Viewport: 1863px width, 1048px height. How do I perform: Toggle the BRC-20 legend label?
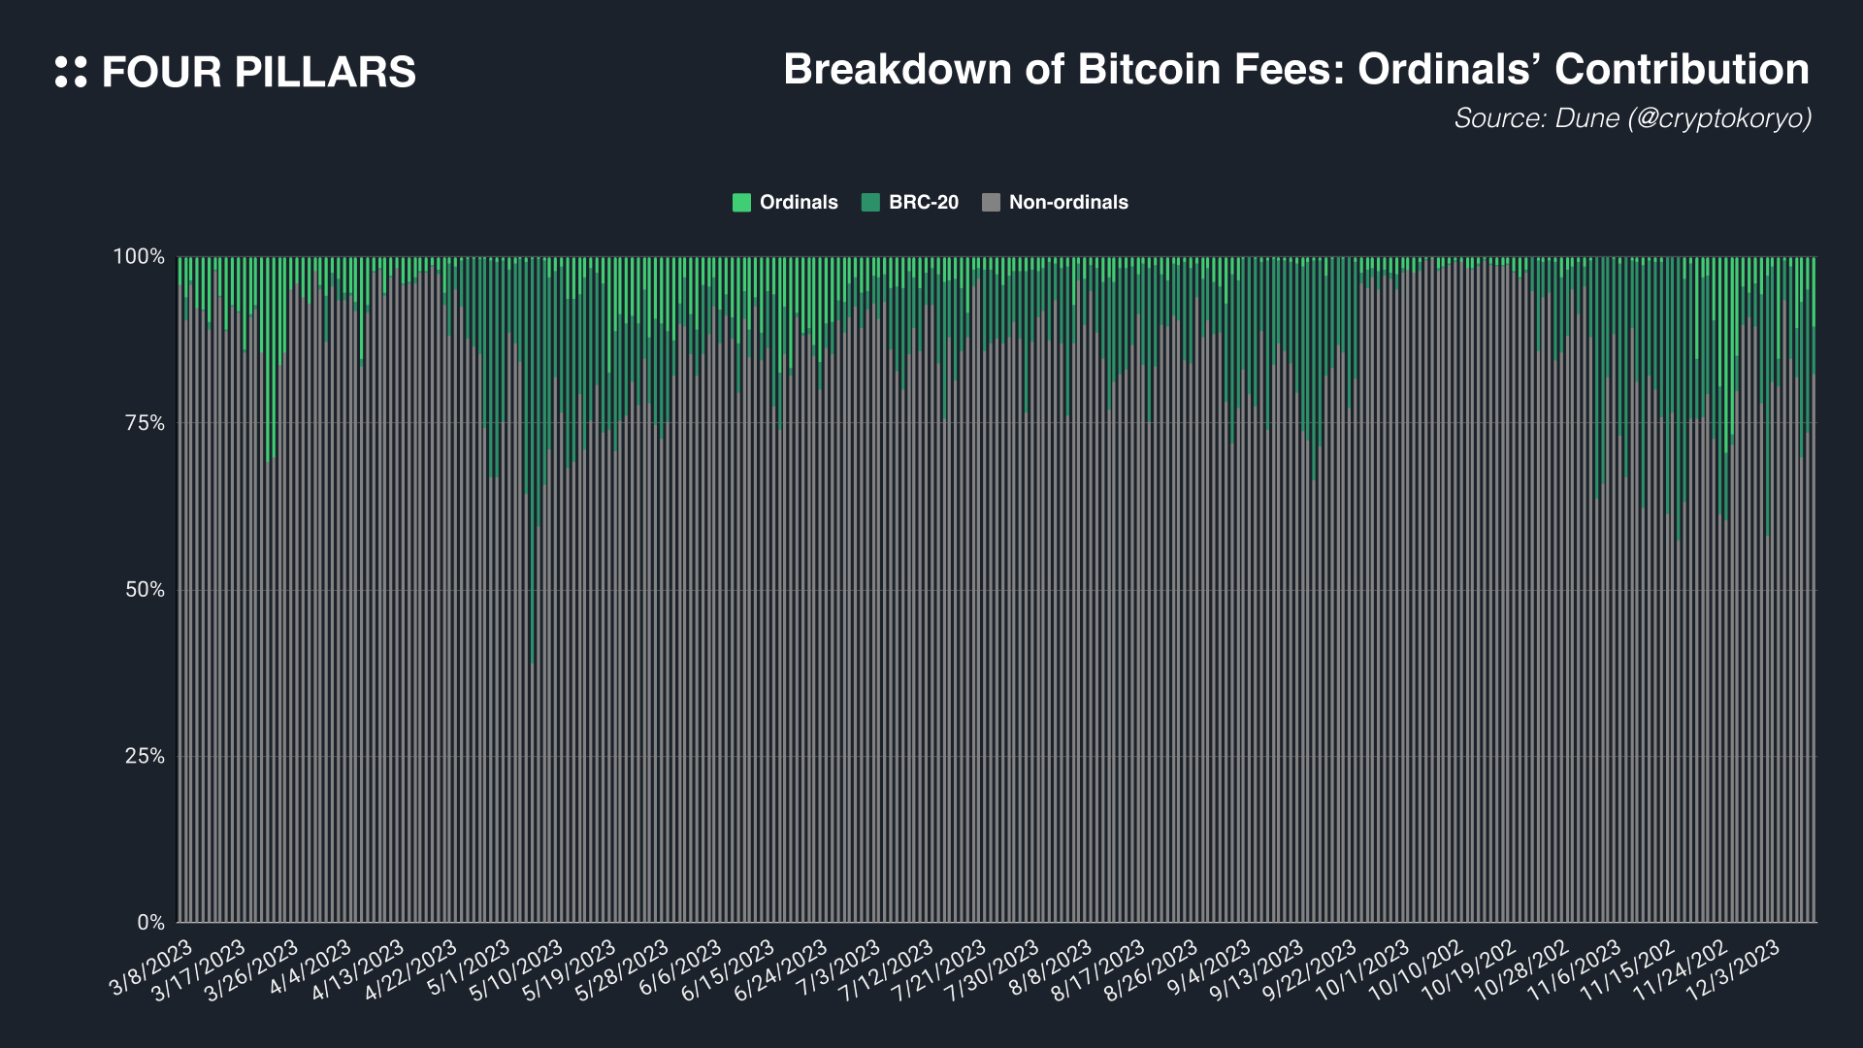pos(923,203)
